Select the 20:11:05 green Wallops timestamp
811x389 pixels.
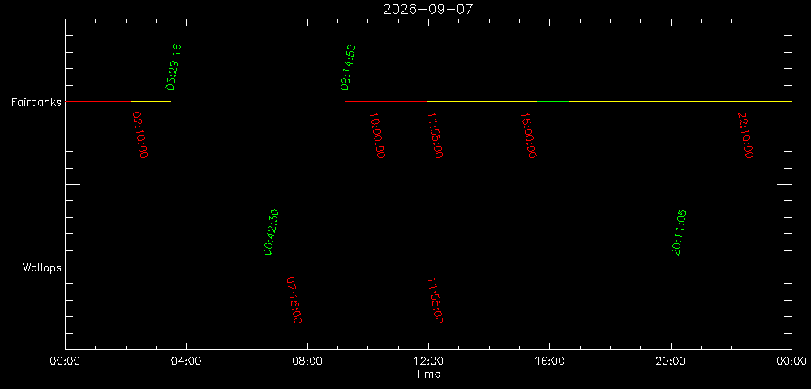[x=679, y=233]
